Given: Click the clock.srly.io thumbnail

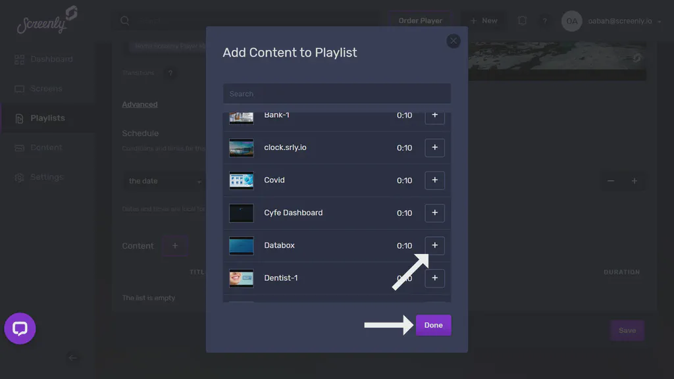Looking at the screenshot, I should click(x=241, y=147).
